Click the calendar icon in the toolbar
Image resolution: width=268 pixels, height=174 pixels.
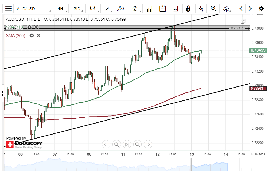162,9
